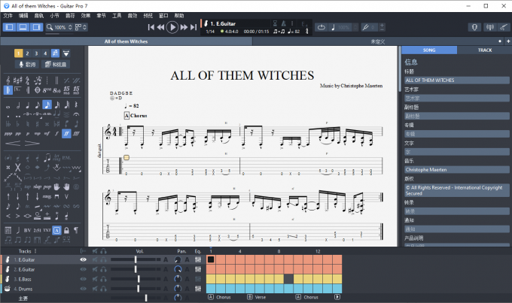
Task: Select voice 2 in the edit palette
Action: coord(27,53)
